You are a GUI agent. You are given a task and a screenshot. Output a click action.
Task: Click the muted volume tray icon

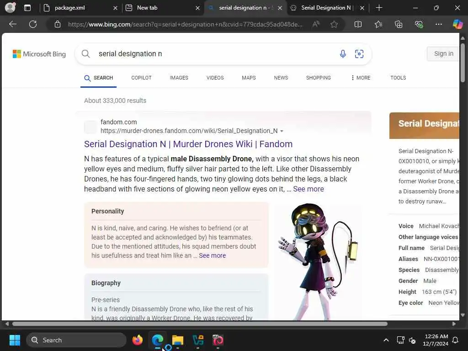[x=412, y=340]
